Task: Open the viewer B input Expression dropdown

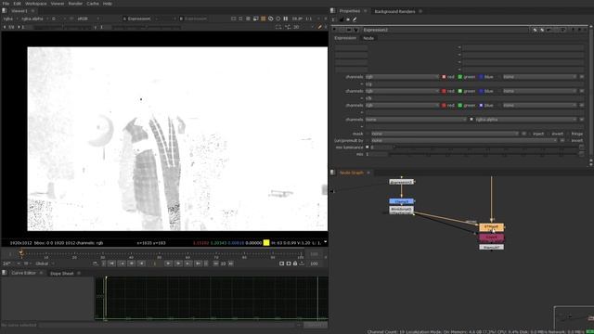Action: tap(193, 19)
